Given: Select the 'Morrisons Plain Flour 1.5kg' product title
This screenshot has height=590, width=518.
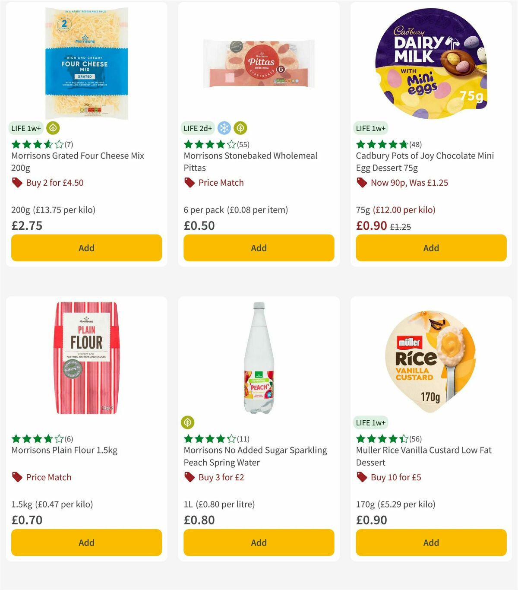Looking at the screenshot, I should pyautogui.click(x=65, y=450).
